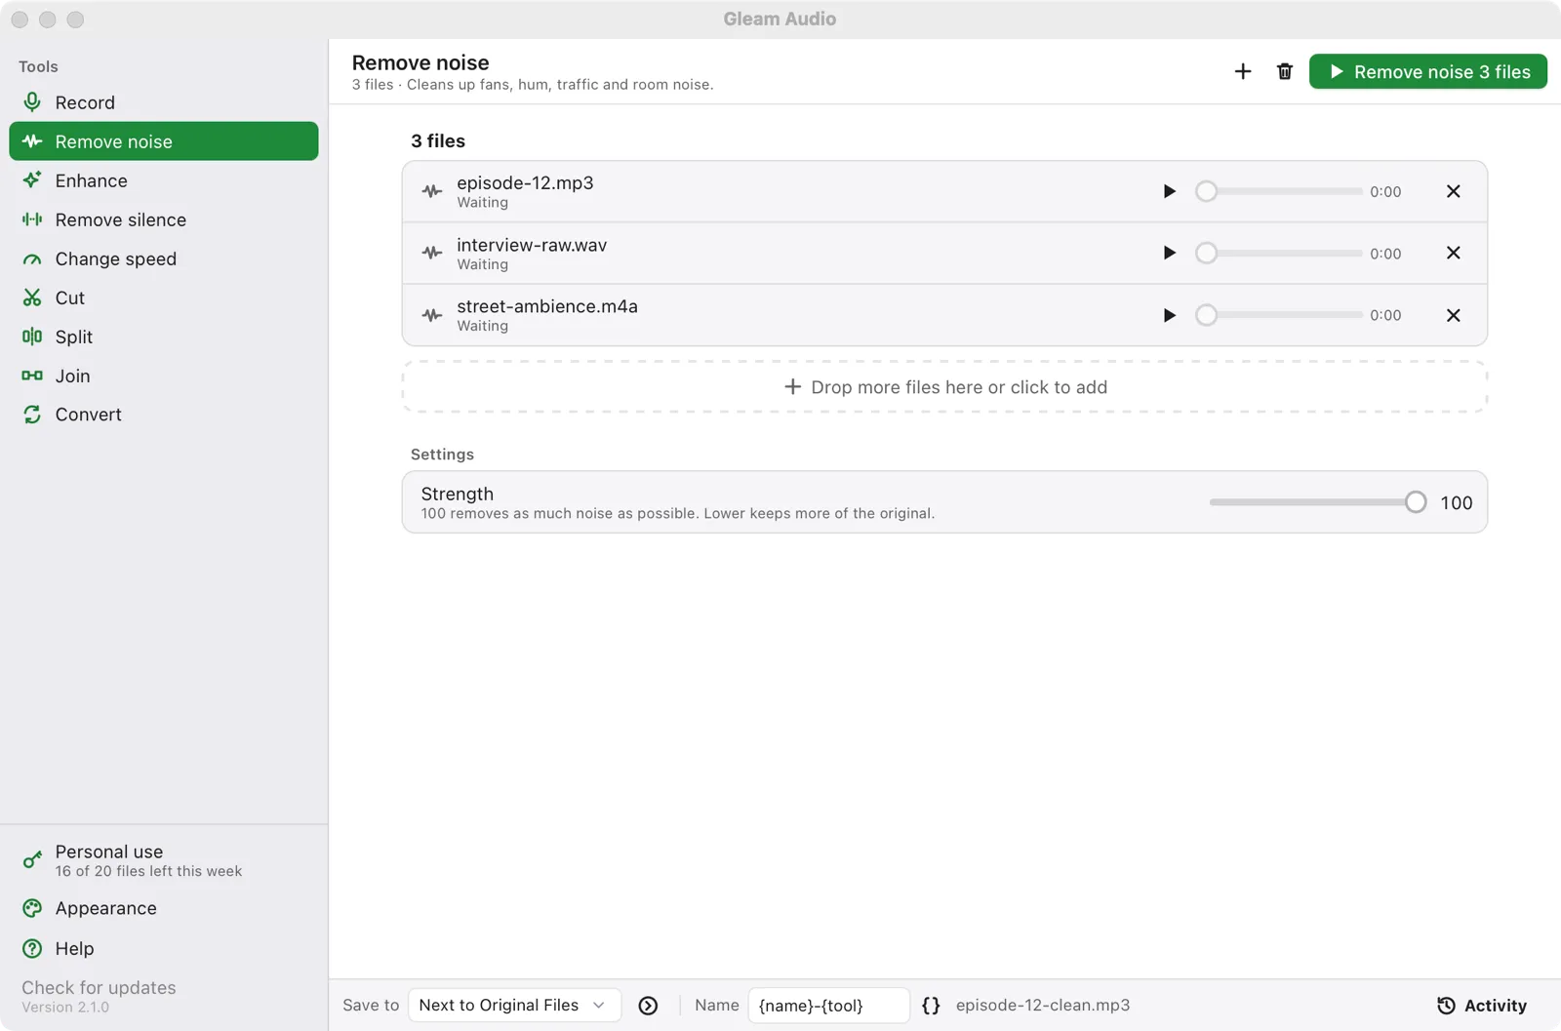Screen dimensions: 1561x1031
Task: Click Check for updates
Action: tap(99, 987)
